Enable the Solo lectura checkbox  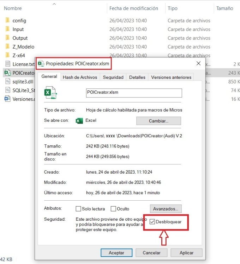78,209
